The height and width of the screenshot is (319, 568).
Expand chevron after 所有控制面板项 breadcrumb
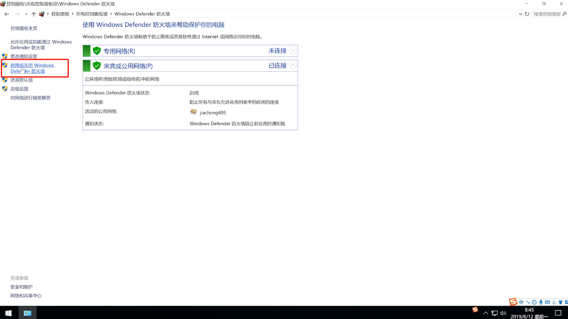(x=111, y=14)
